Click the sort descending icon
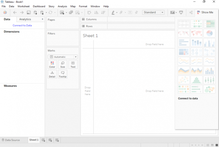Viewport: 219px width, 147px height. click(103, 13)
